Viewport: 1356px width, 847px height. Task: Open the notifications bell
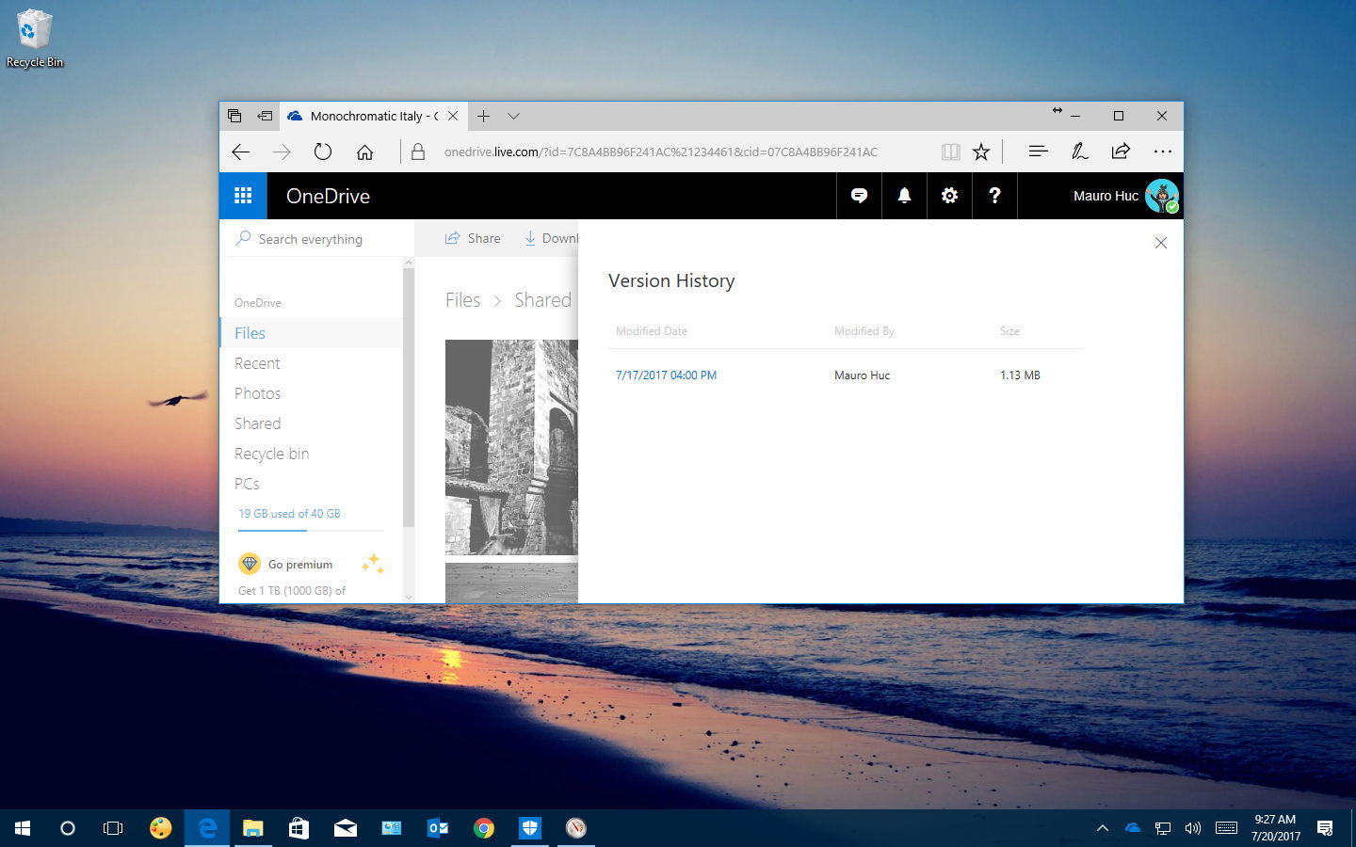(904, 196)
